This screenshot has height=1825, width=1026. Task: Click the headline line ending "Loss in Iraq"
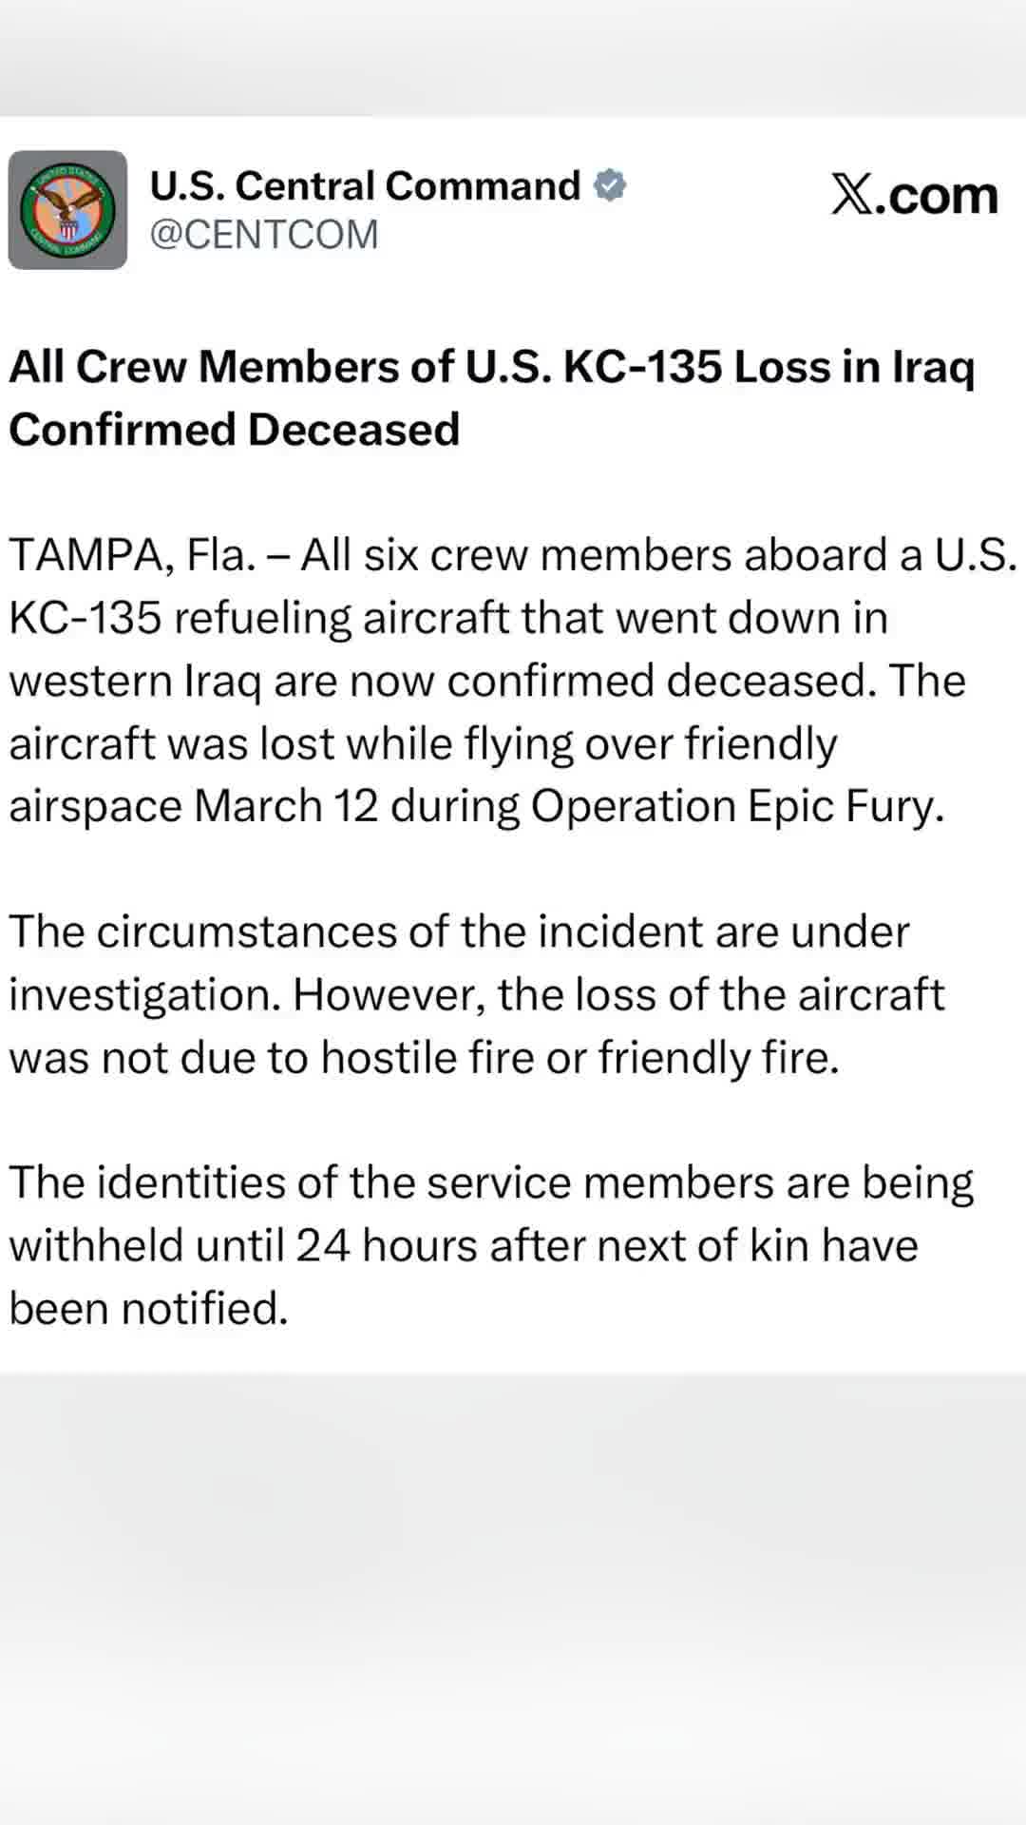pos(492,367)
